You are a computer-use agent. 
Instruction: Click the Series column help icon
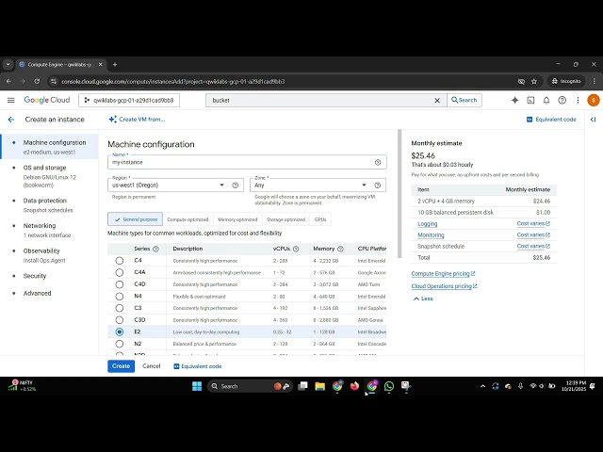(x=155, y=249)
